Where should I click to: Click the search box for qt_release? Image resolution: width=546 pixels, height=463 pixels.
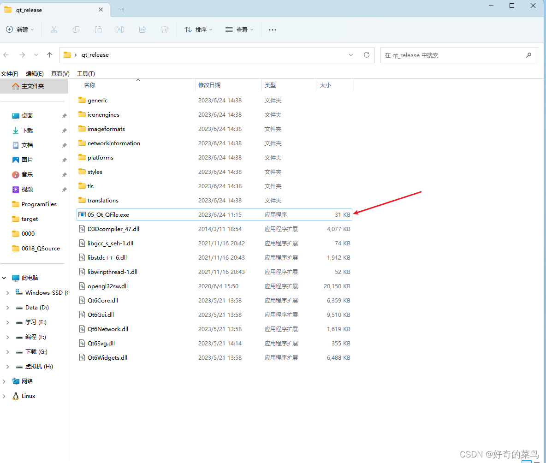459,55
